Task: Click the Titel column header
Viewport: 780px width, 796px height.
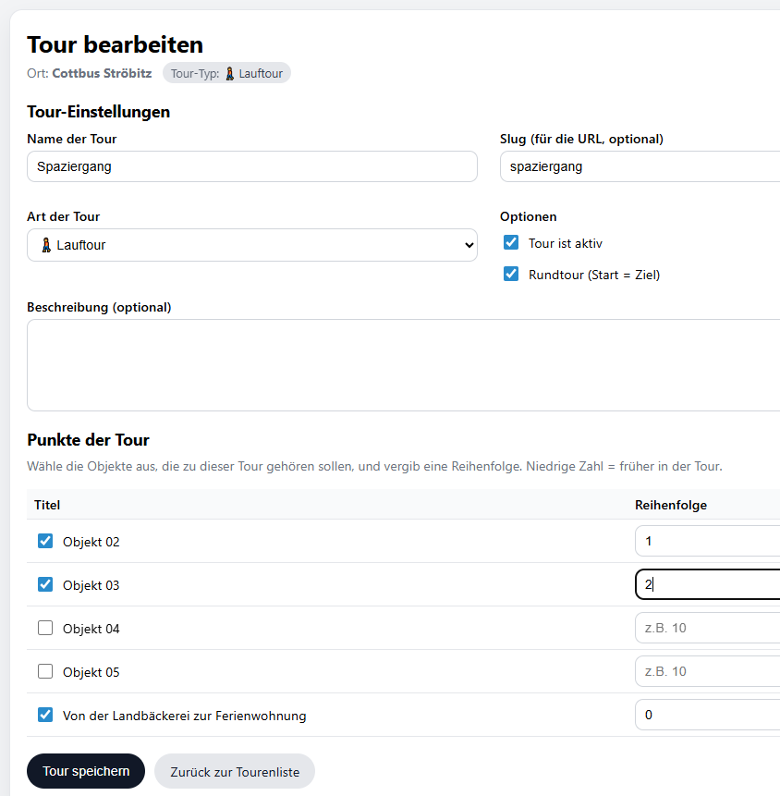Action: (47, 505)
